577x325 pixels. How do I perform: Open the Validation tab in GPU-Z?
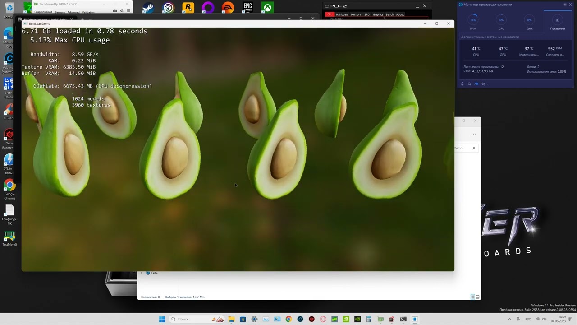[x=88, y=12]
